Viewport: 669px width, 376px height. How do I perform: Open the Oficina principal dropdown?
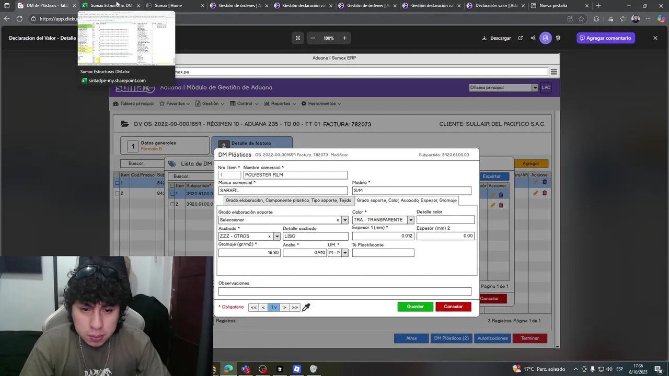tap(503, 88)
